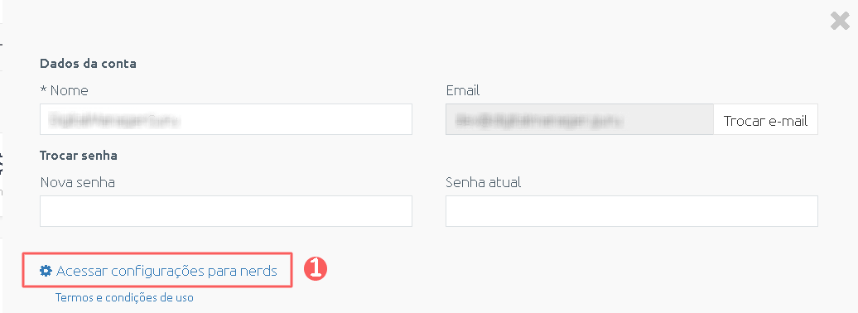The image size is (858, 313).
Task: Click the gear icon beside nerds settings
Action: [x=46, y=270]
